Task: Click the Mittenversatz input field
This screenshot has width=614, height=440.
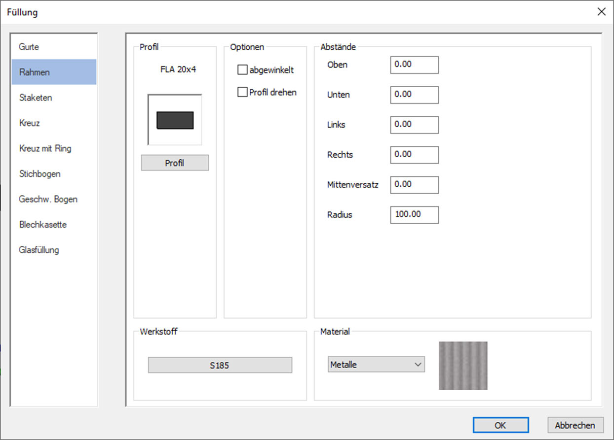Action: click(414, 185)
